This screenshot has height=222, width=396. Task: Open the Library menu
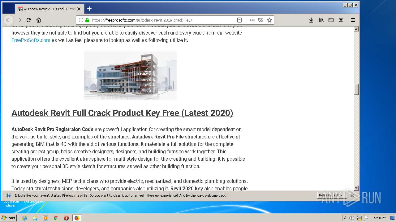coord(321,20)
